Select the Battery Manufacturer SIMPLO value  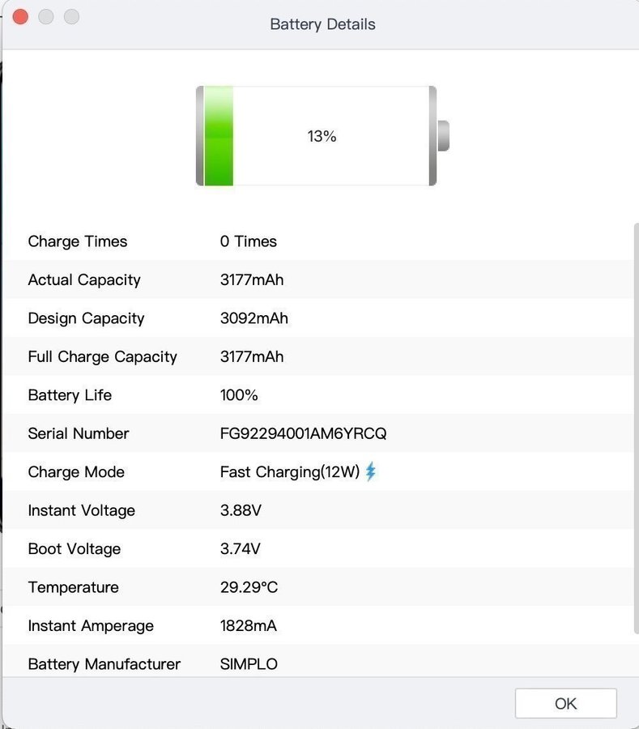(x=249, y=664)
